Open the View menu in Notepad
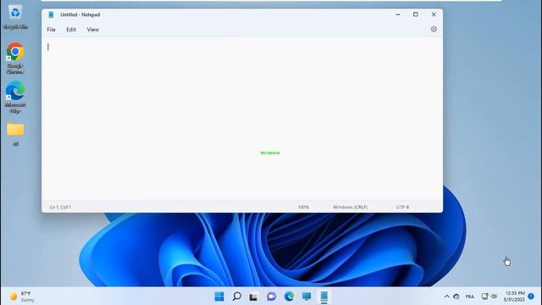Image resolution: width=542 pixels, height=305 pixels. click(92, 30)
